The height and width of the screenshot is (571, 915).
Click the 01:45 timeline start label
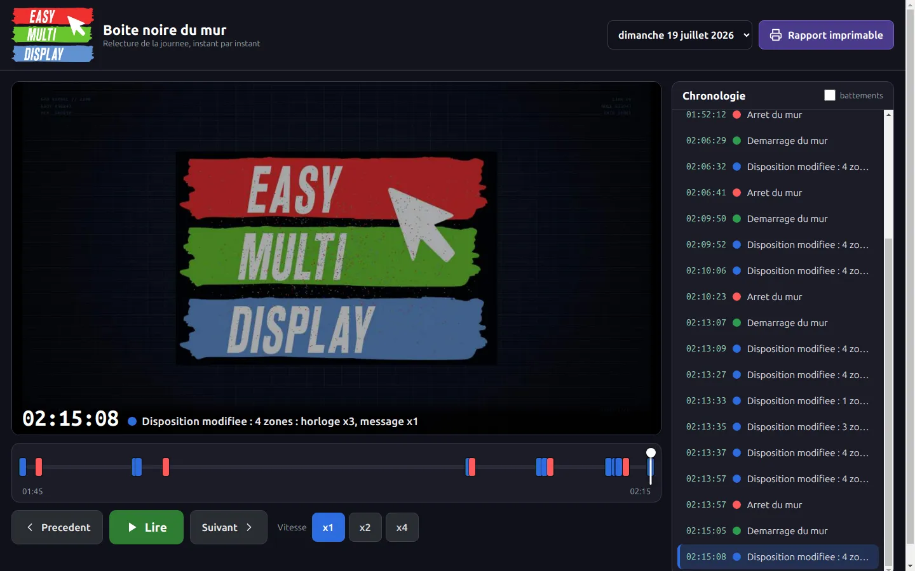(32, 492)
